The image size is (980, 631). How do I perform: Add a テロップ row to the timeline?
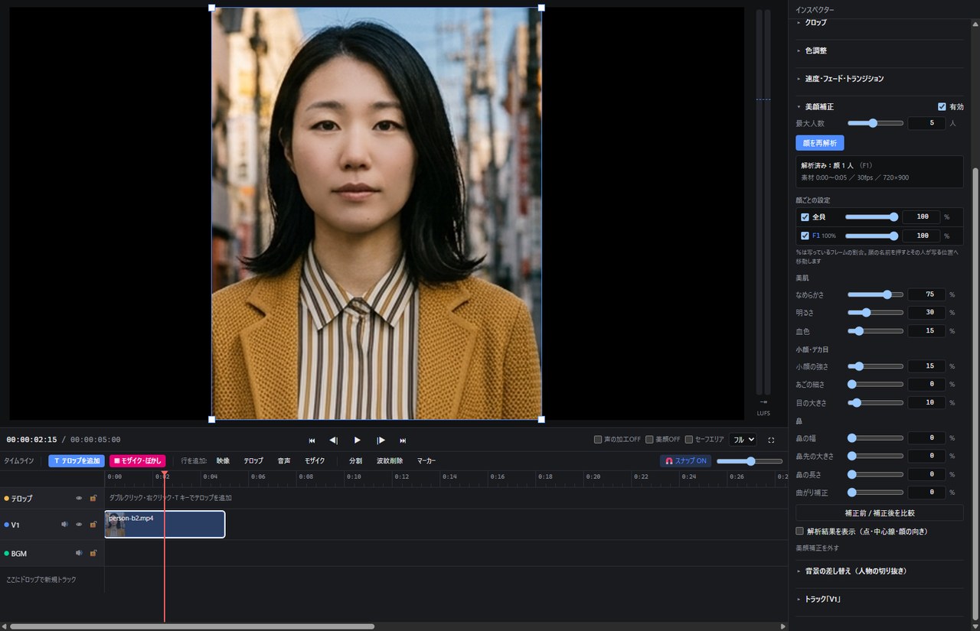253,461
